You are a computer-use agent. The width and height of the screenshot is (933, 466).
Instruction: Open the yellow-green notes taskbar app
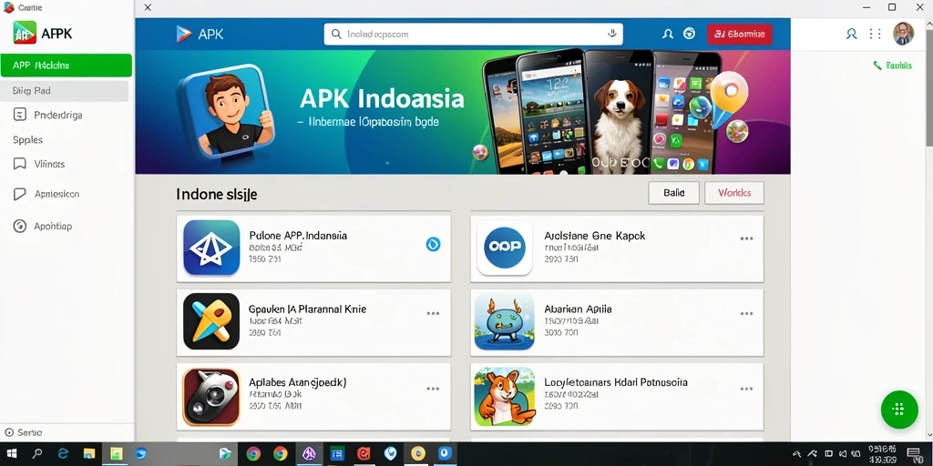[x=116, y=454]
